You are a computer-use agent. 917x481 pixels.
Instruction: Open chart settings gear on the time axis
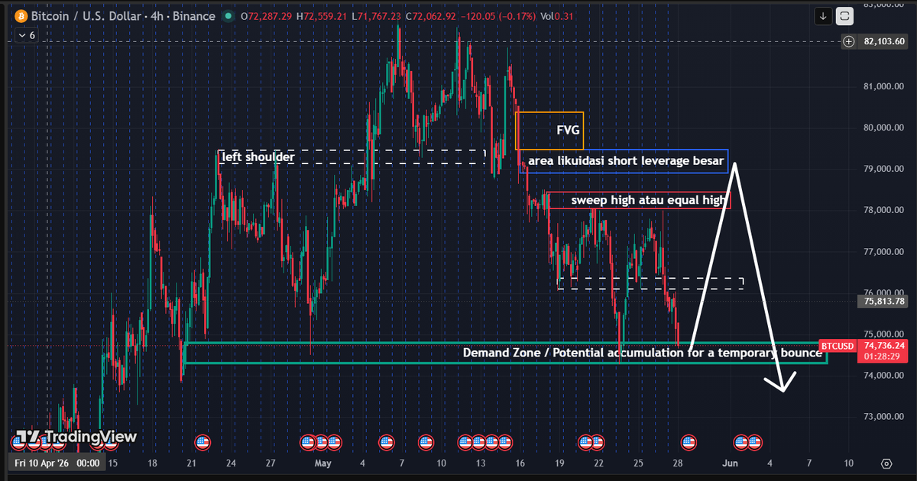click(886, 463)
